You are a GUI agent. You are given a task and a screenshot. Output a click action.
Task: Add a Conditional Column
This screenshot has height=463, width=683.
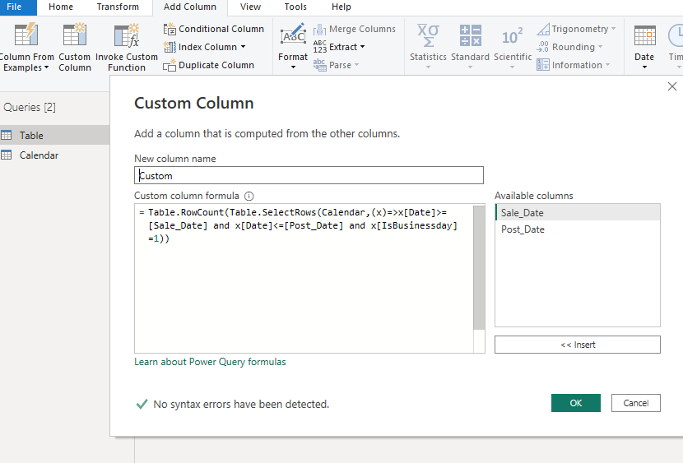[x=213, y=29]
